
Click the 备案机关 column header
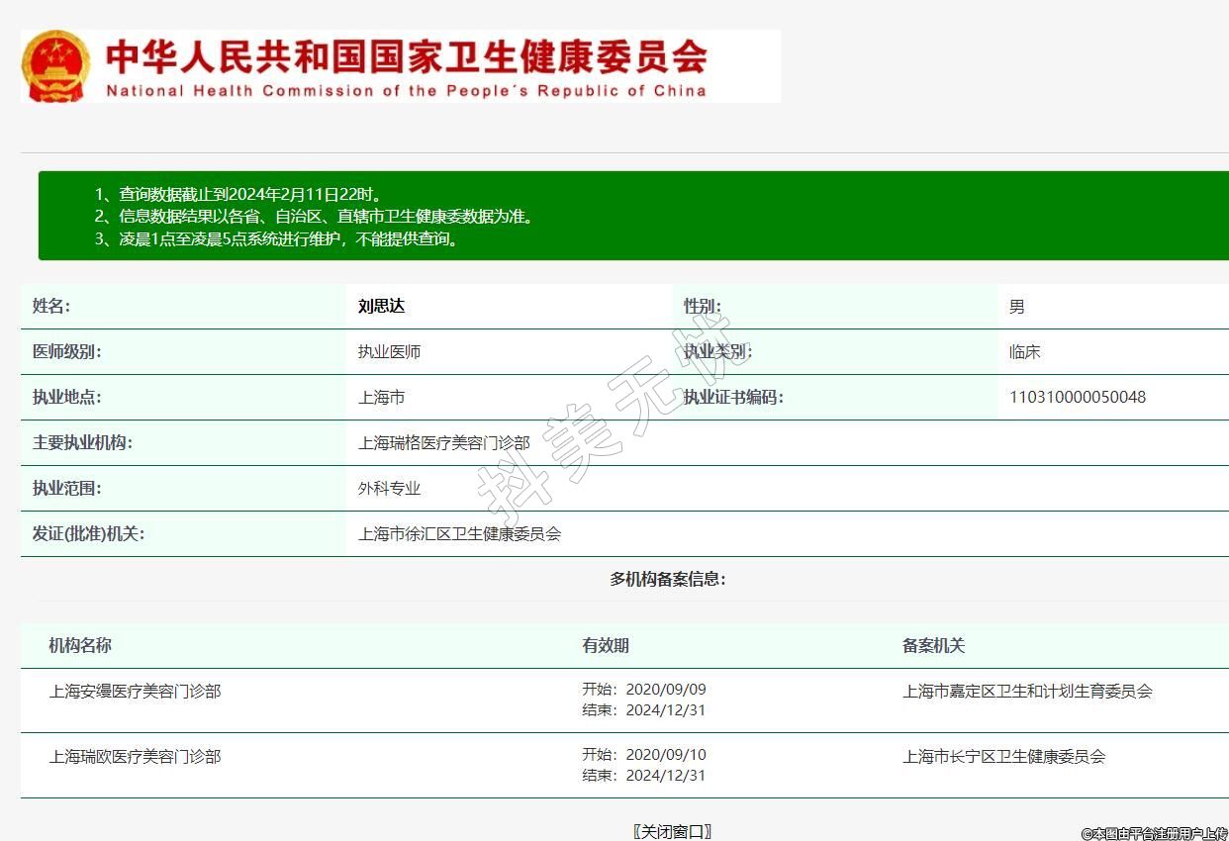pos(933,646)
